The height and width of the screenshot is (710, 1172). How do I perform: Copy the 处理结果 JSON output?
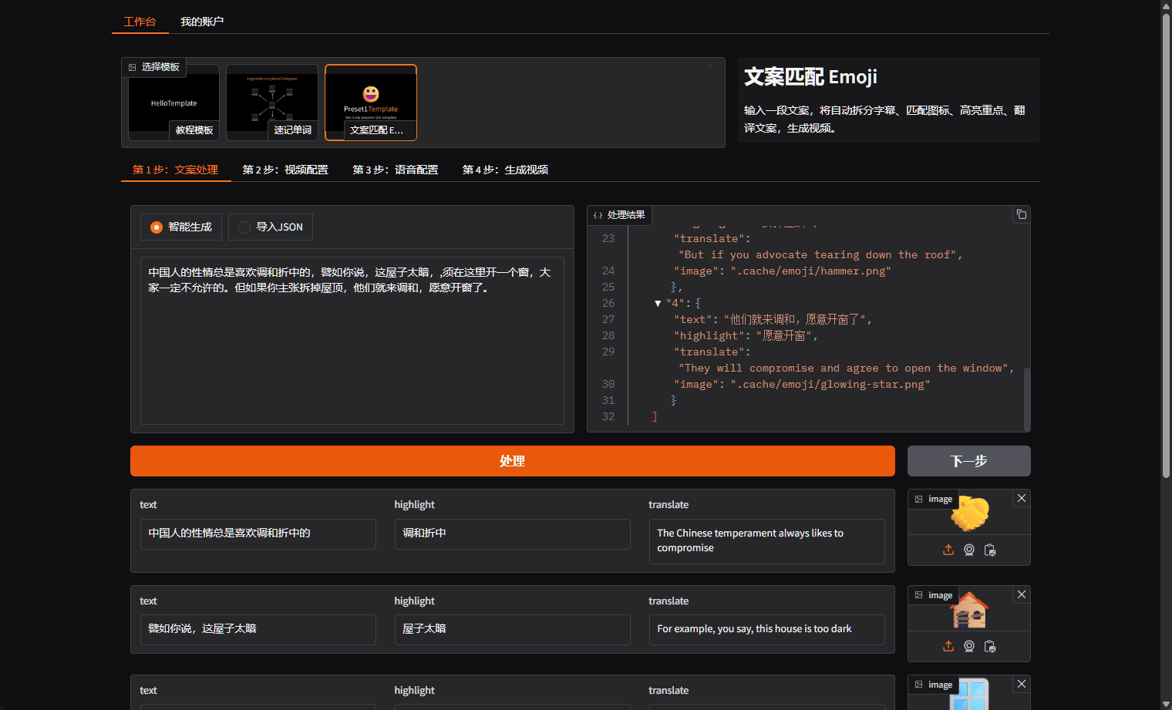(x=1022, y=214)
